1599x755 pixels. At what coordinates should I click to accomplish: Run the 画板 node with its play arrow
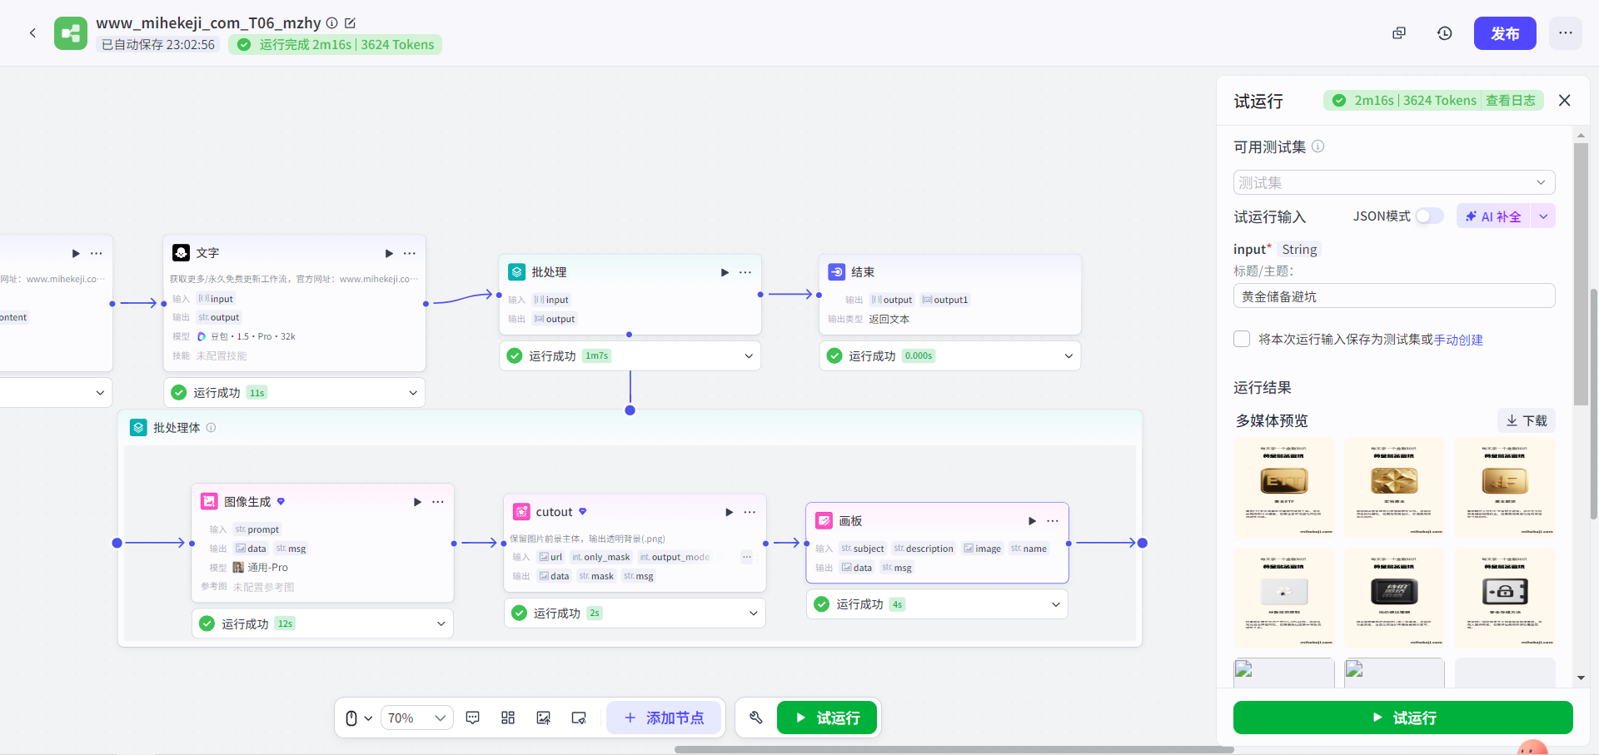click(x=1032, y=521)
